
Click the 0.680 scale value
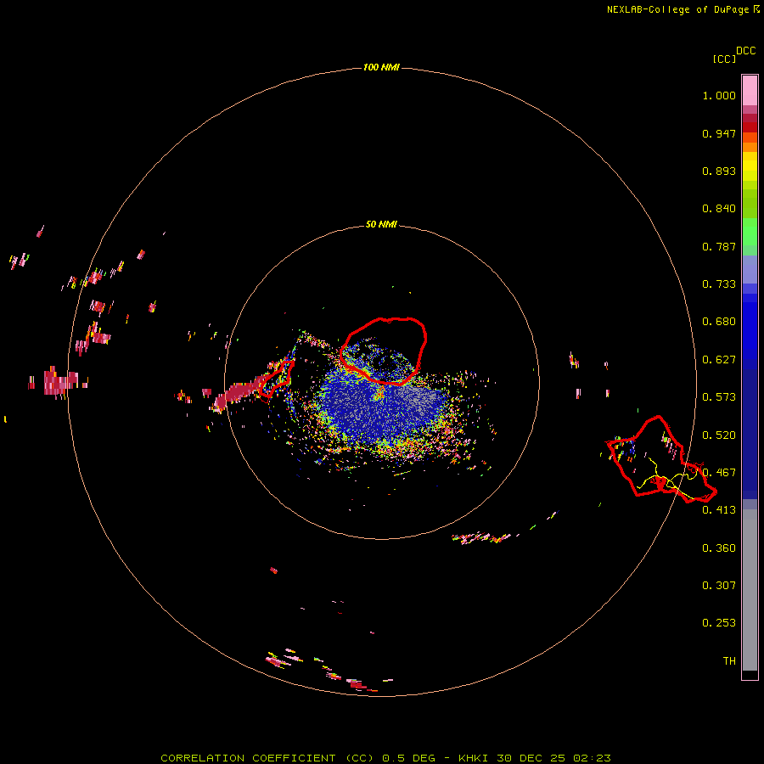pyautogui.click(x=719, y=322)
